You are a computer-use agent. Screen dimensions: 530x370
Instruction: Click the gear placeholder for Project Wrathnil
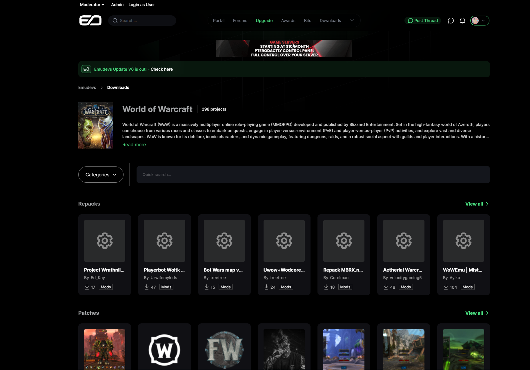point(105,241)
